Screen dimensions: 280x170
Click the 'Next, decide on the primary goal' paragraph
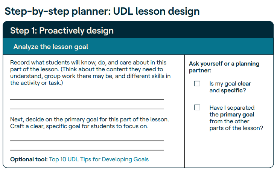[x=90, y=123]
